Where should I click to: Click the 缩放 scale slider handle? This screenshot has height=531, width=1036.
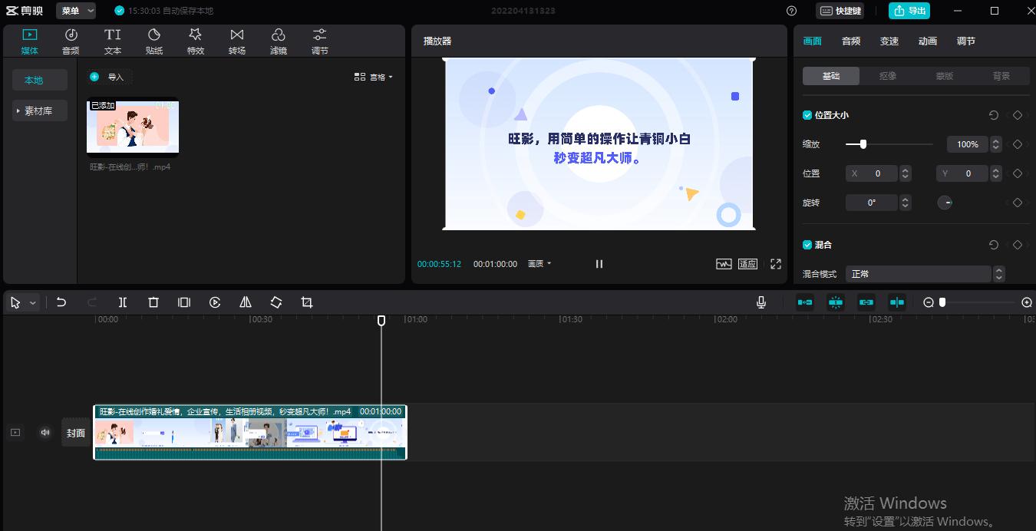(x=863, y=144)
